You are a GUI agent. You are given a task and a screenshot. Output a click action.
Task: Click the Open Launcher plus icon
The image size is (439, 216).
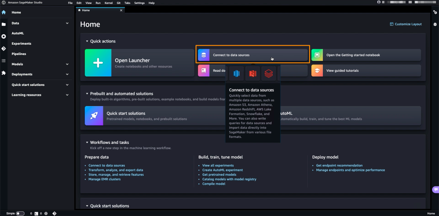(x=98, y=63)
